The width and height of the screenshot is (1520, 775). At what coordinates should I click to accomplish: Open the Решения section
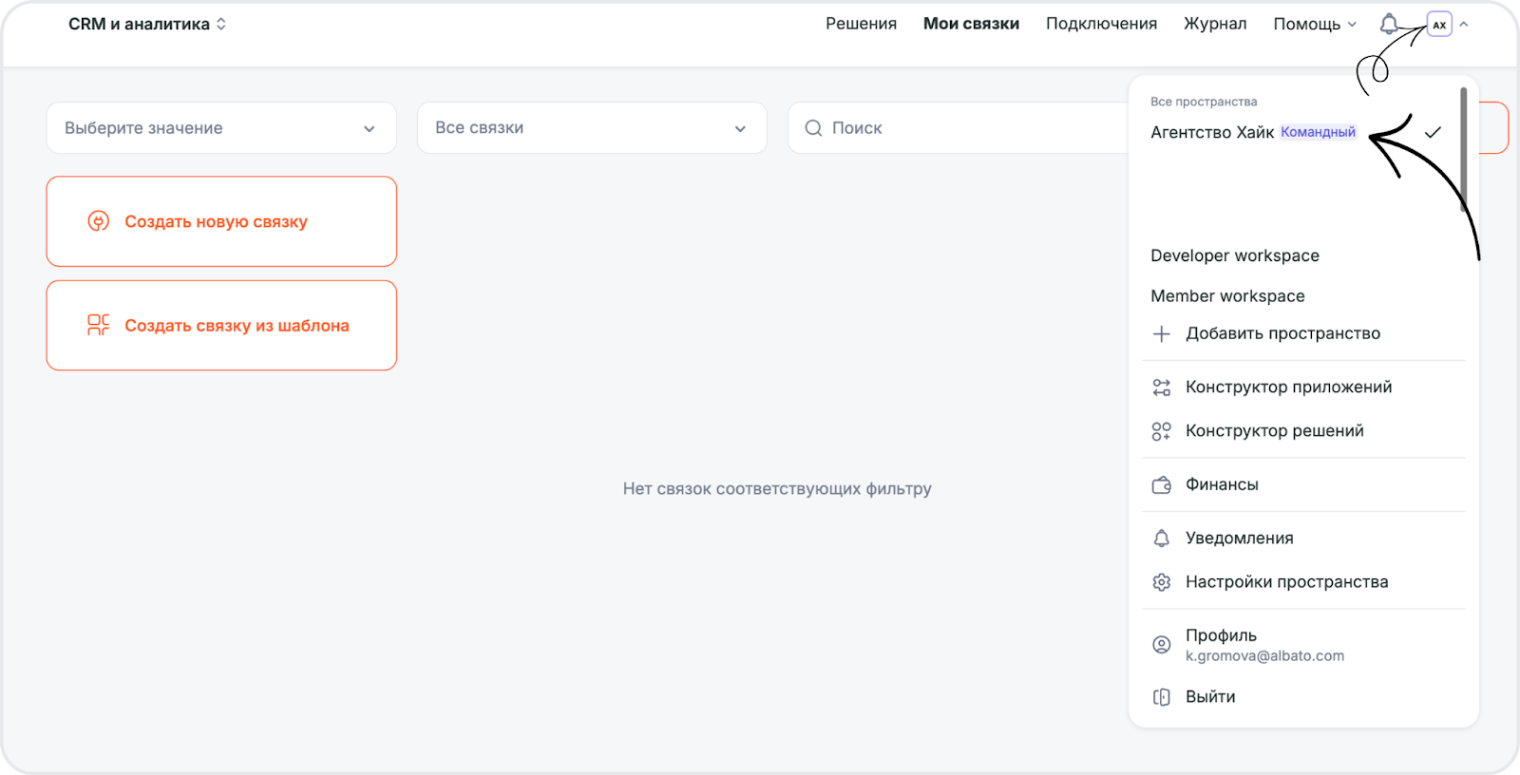pyautogui.click(x=861, y=24)
